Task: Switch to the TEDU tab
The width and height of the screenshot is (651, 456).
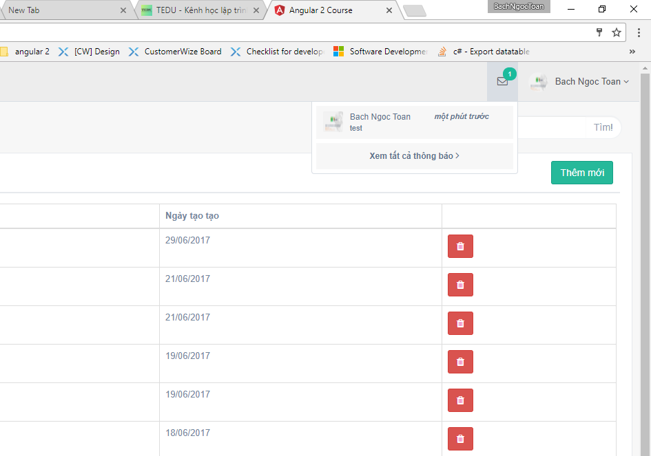Action: click(200, 10)
